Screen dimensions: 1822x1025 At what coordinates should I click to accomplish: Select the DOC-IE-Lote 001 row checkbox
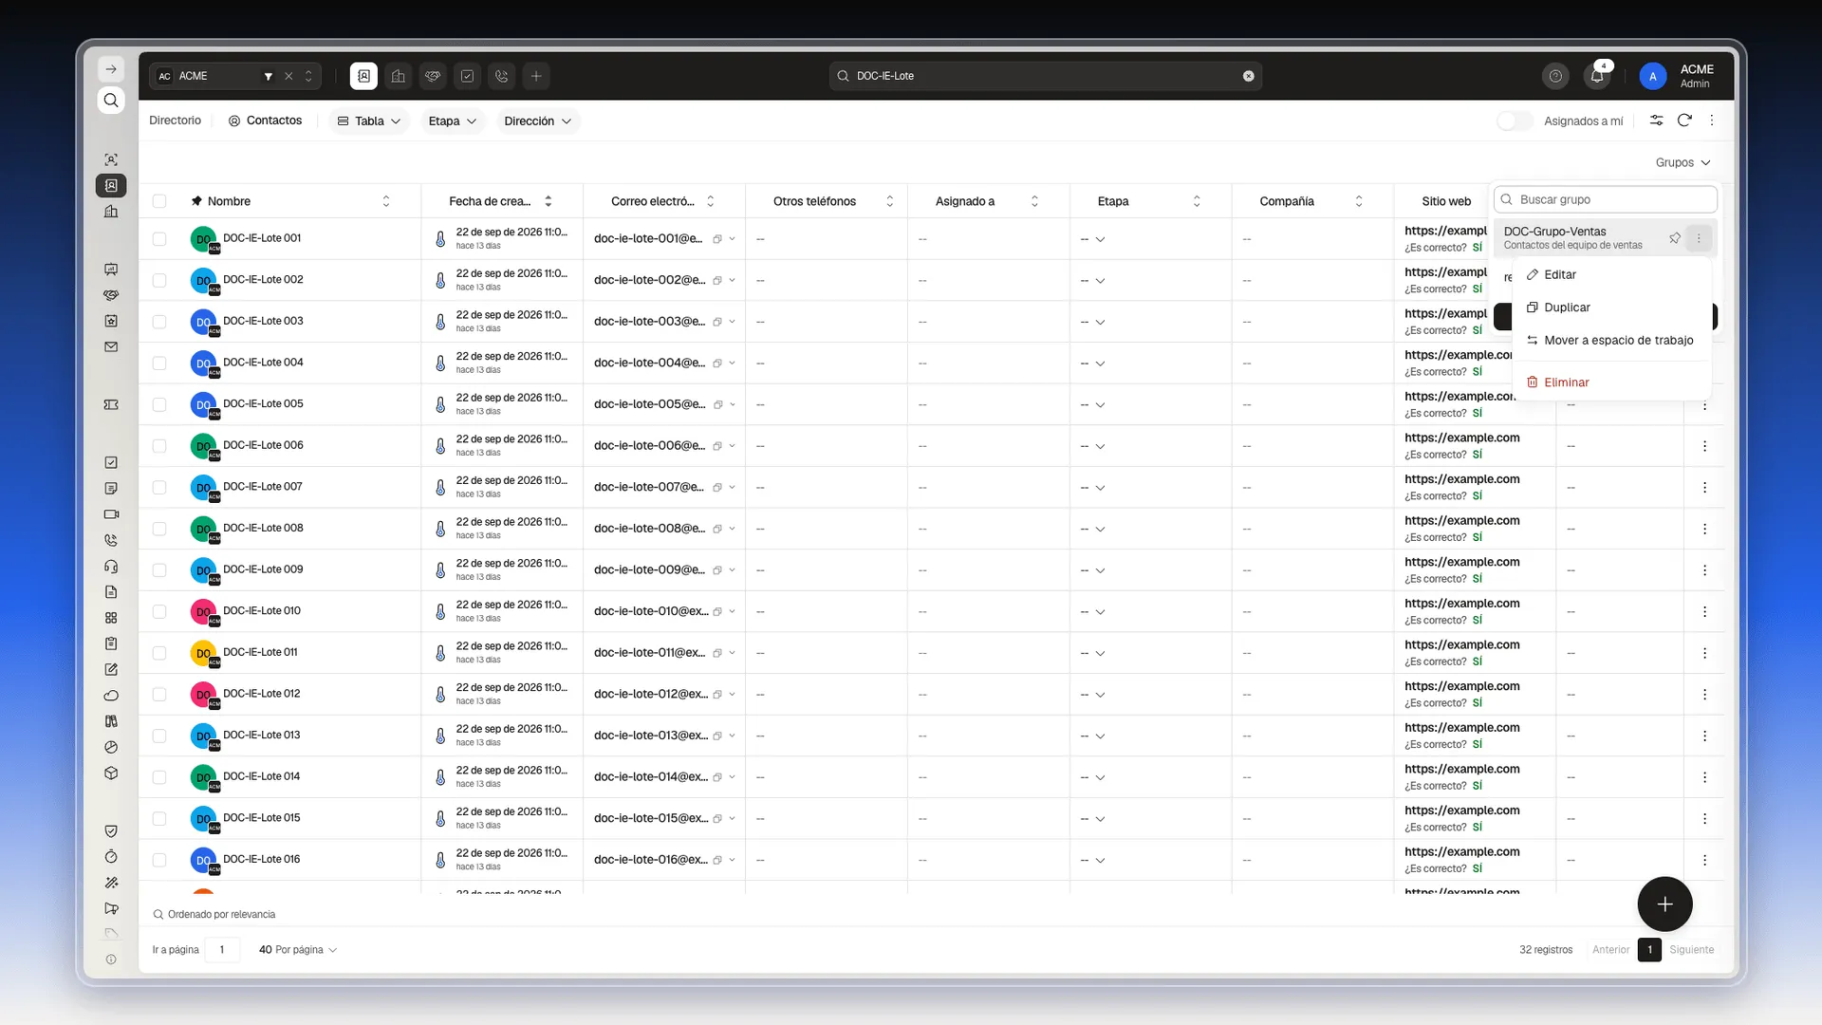tap(159, 239)
